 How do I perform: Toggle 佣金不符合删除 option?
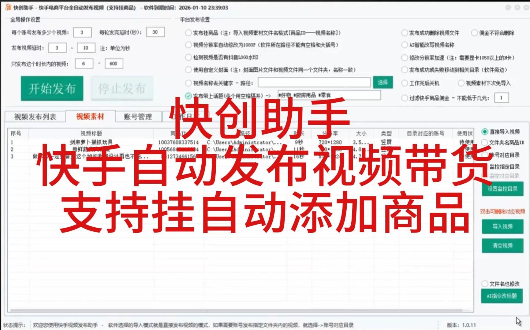474,33
